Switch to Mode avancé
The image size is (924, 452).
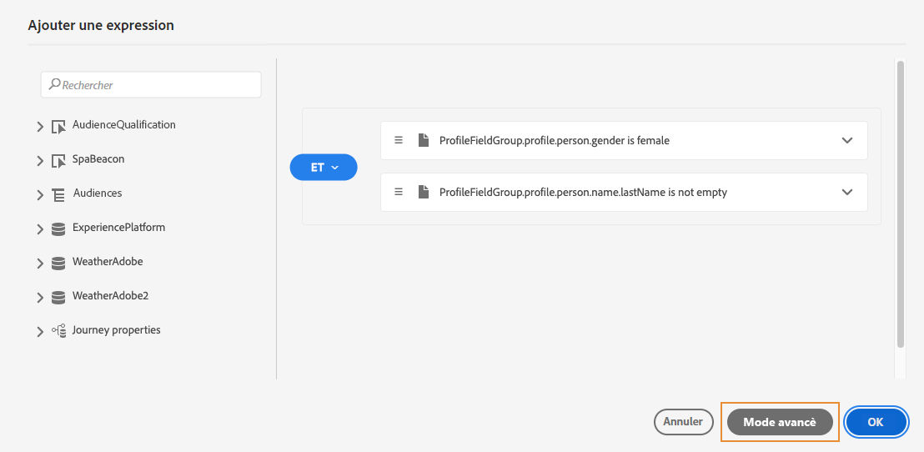pyautogui.click(x=780, y=422)
